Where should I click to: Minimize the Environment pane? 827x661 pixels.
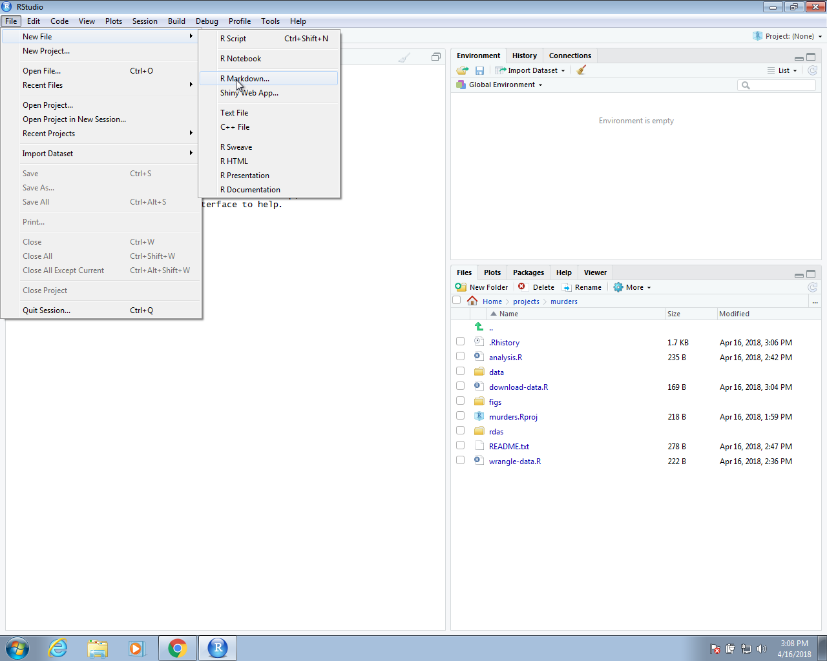point(799,57)
